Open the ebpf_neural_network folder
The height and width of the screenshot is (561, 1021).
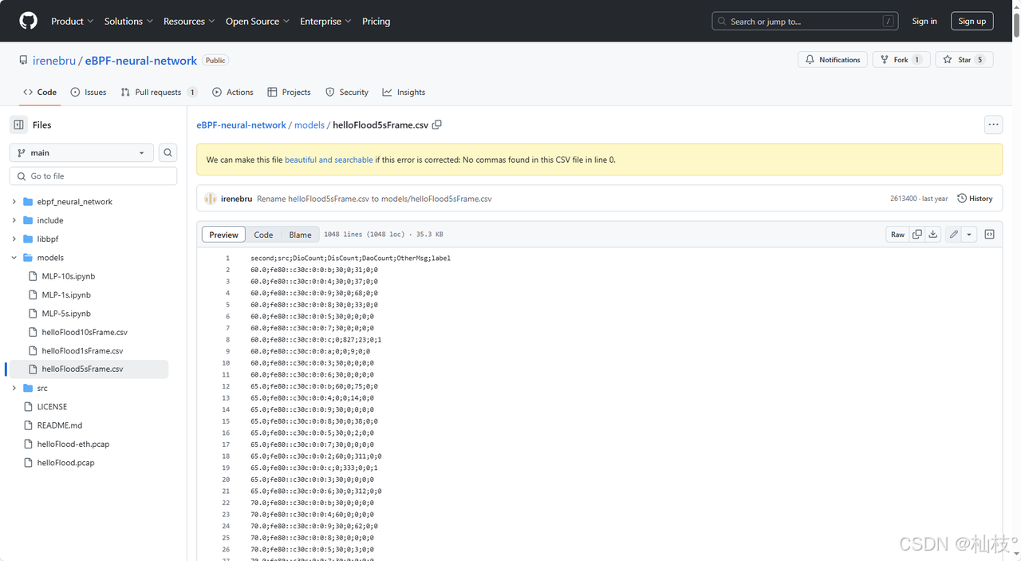coord(75,202)
